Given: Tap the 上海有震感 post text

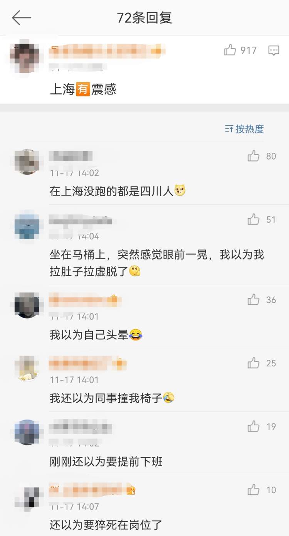Looking at the screenshot, I should pos(83,89).
